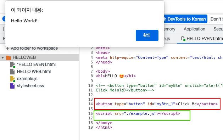Click the Click Me(old) commented code line
Image resolution: width=223 pixels, height=140 pixels.
click(x=125, y=90)
